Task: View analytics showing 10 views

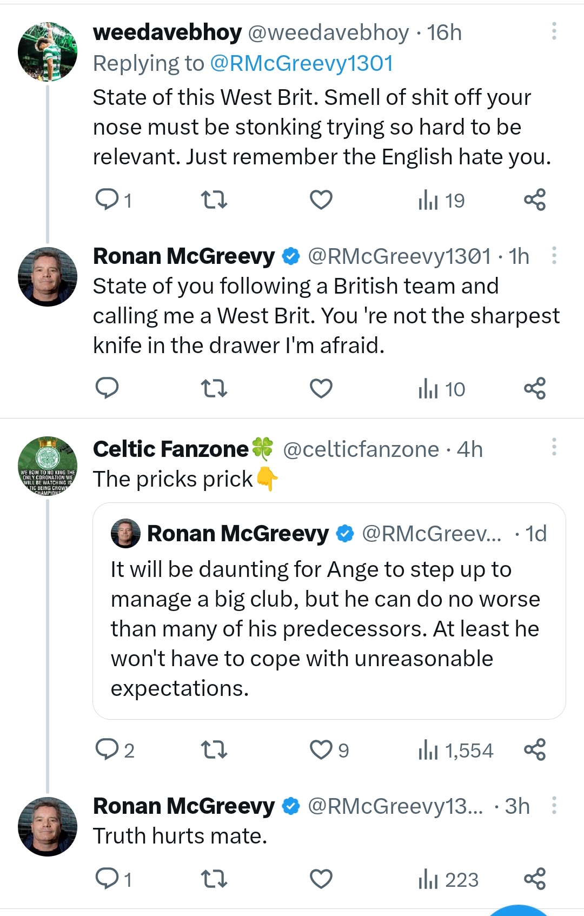Action: click(x=441, y=389)
